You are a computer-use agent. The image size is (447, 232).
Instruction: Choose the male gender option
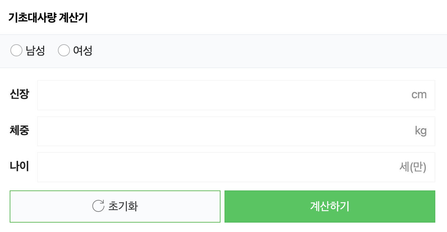(x=16, y=50)
